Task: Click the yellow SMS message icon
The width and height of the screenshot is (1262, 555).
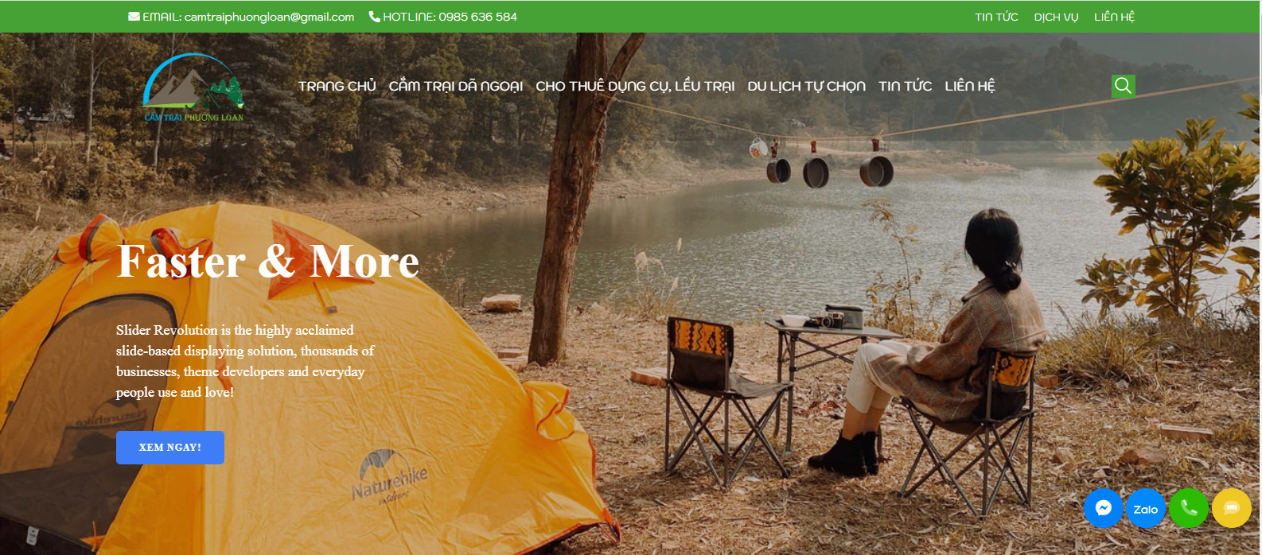Action: tap(1232, 508)
